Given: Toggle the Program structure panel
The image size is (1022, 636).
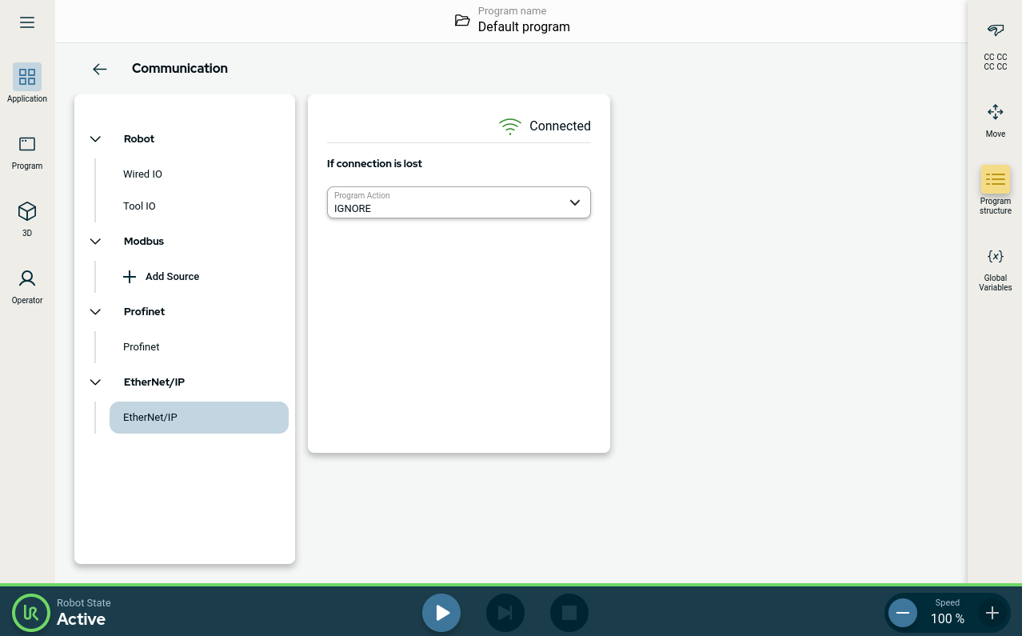Looking at the screenshot, I should pyautogui.click(x=995, y=189).
